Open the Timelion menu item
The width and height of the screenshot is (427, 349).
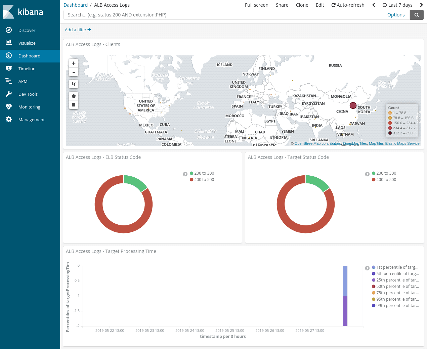[30, 69]
